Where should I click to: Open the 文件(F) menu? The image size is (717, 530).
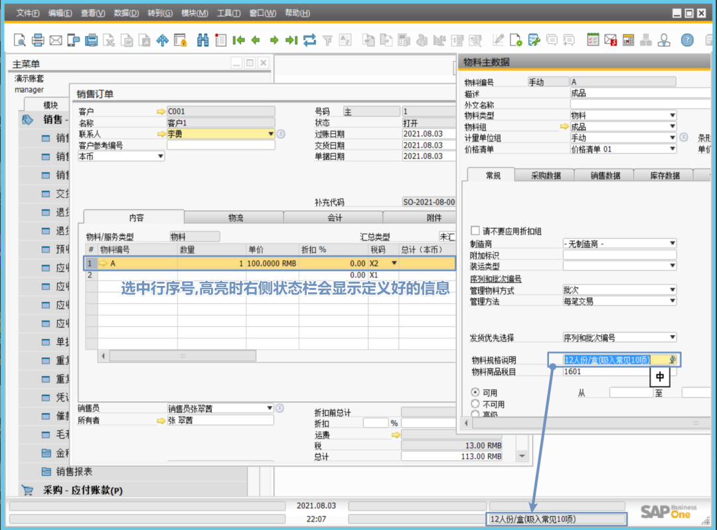pyautogui.click(x=27, y=13)
